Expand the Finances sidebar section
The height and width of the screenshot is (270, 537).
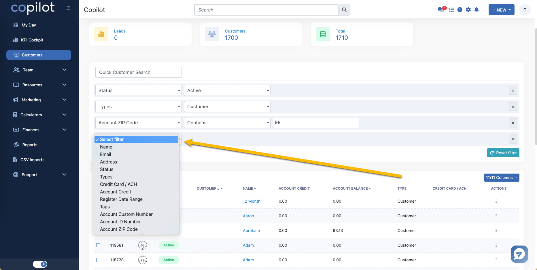tap(39, 130)
